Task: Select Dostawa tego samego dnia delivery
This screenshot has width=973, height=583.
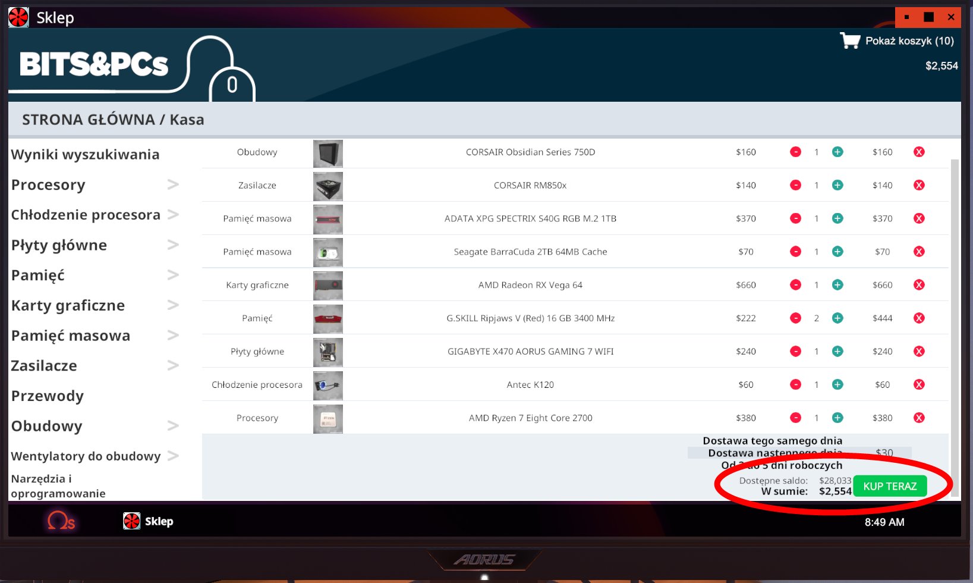Action: click(x=772, y=441)
